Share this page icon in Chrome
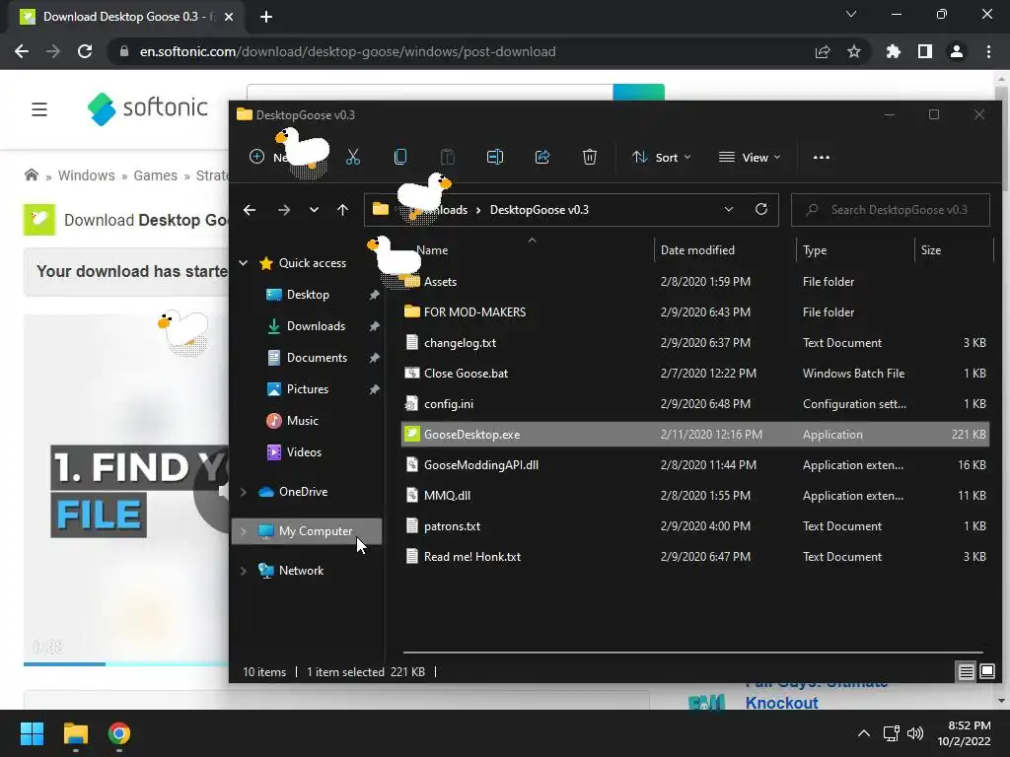1010x757 pixels. click(x=823, y=51)
